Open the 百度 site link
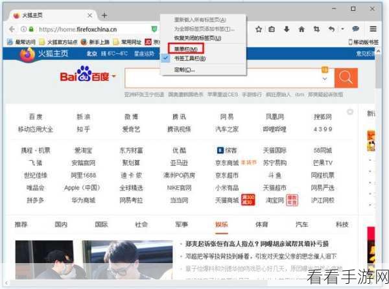 click(x=36, y=117)
